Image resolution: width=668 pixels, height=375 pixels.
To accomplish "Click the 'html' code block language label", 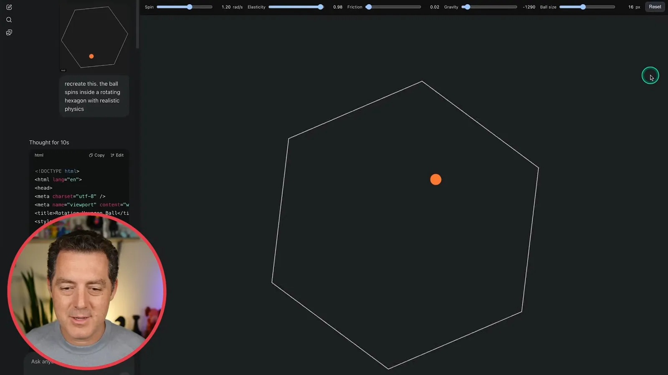I will pos(39,155).
